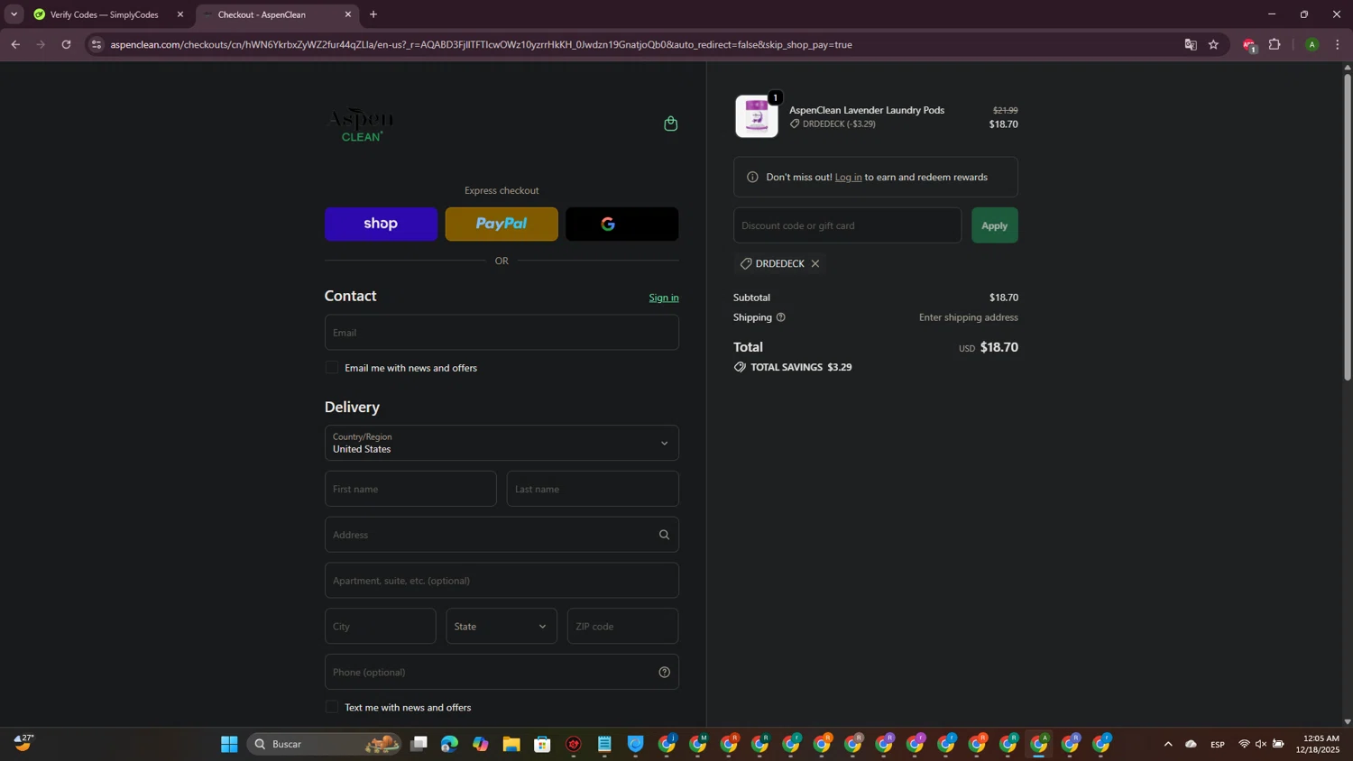Viewport: 1353px width, 761px height.
Task: Click the shipping help question icon
Action: [x=781, y=317]
